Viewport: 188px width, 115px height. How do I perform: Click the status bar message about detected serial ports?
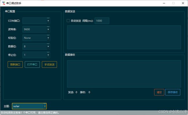30,113
